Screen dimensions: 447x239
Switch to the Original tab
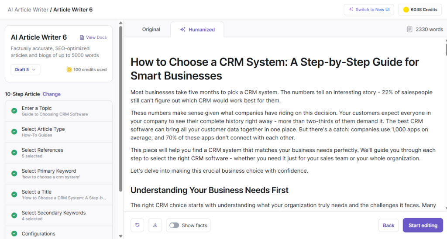point(151,29)
